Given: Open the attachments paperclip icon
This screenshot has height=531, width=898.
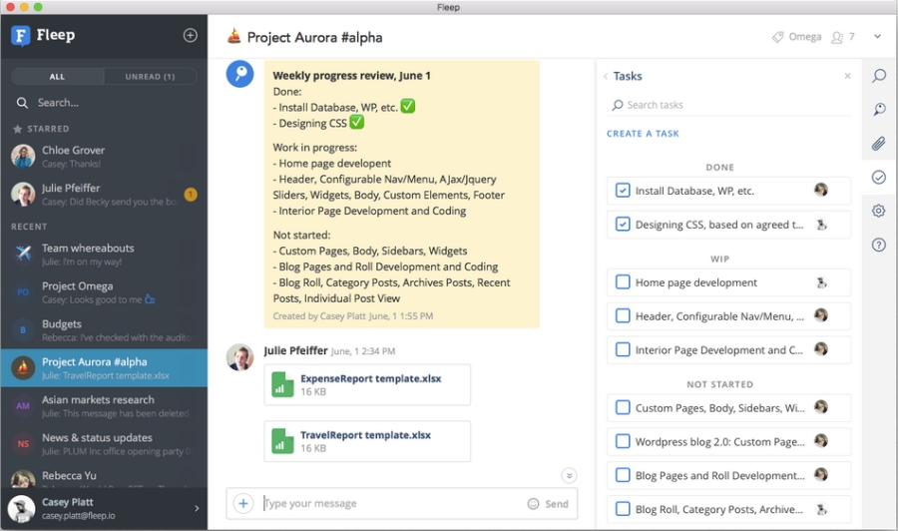Looking at the screenshot, I should click(x=878, y=144).
